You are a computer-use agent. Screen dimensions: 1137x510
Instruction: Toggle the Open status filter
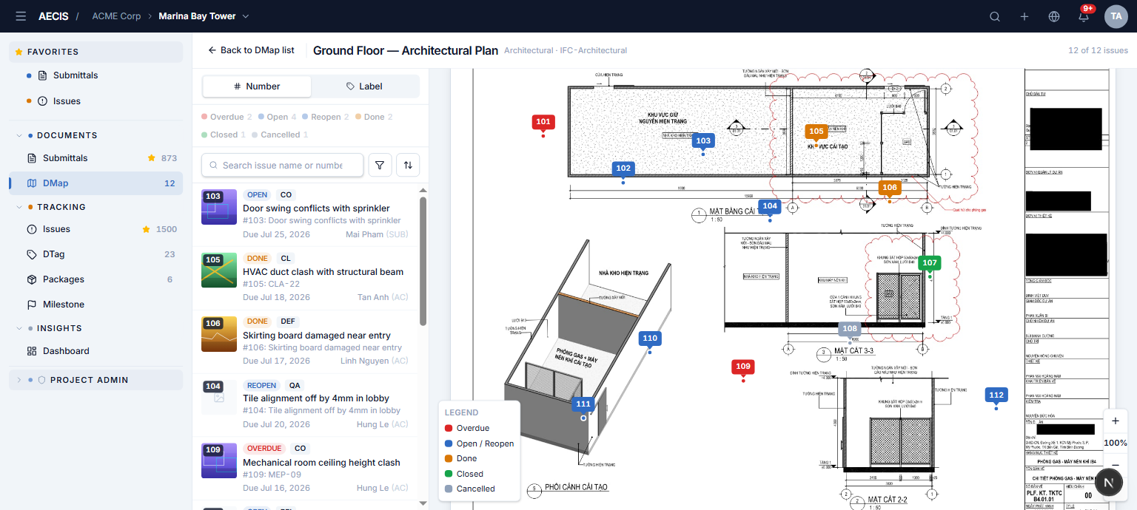[x=278, y=117]
